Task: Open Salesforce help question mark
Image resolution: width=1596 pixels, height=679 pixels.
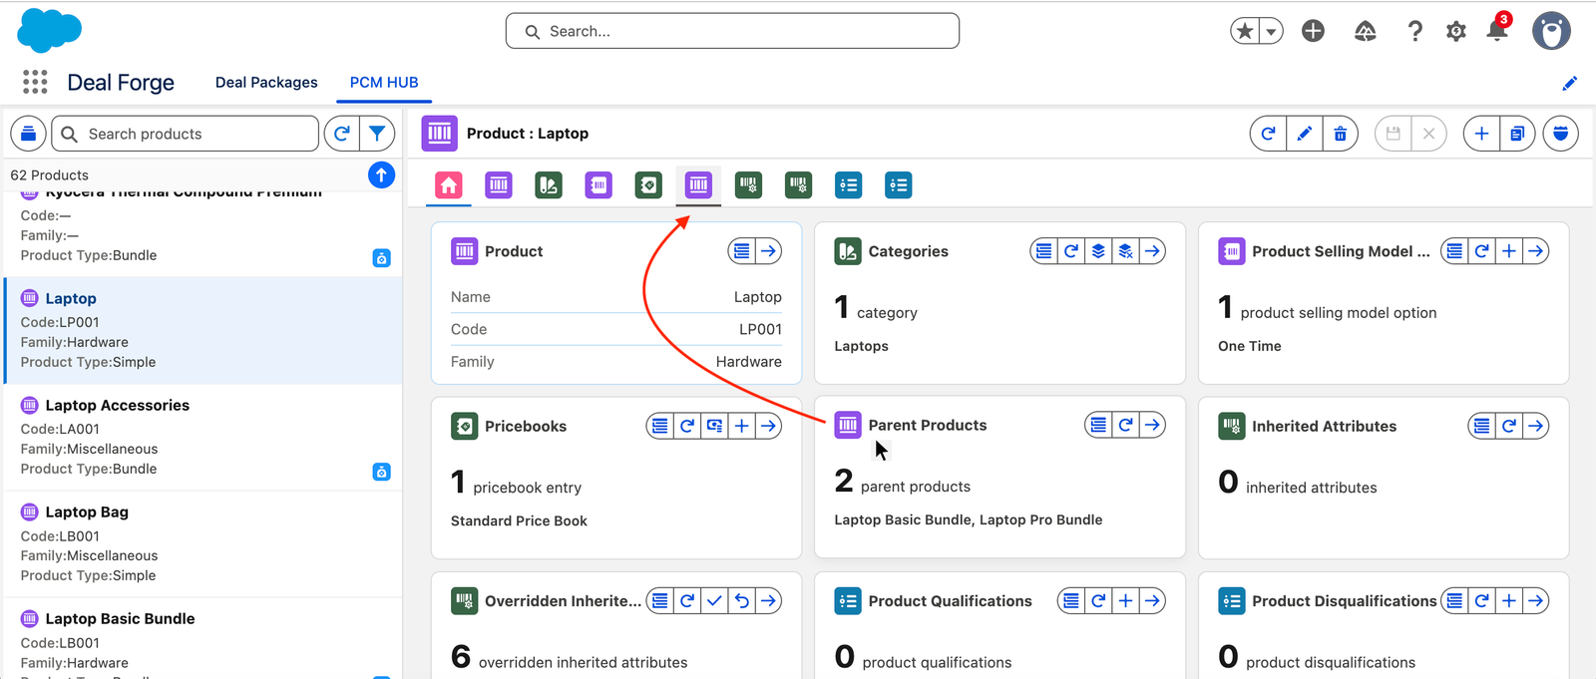Action: pos(1414,32)
